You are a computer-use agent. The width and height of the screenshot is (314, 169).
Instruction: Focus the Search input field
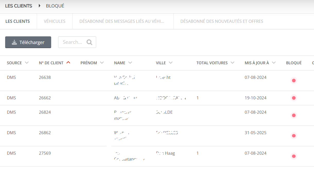click(72, 42)
